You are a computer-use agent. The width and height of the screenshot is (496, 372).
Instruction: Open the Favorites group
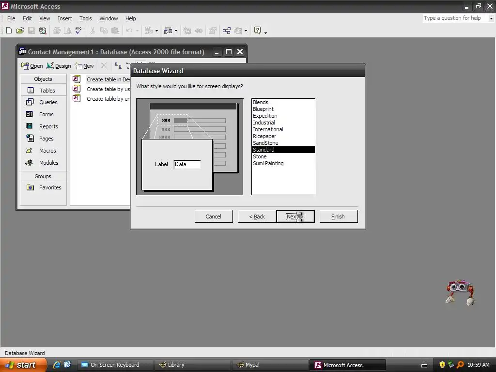pyautogui.click(x=43, y=187)
